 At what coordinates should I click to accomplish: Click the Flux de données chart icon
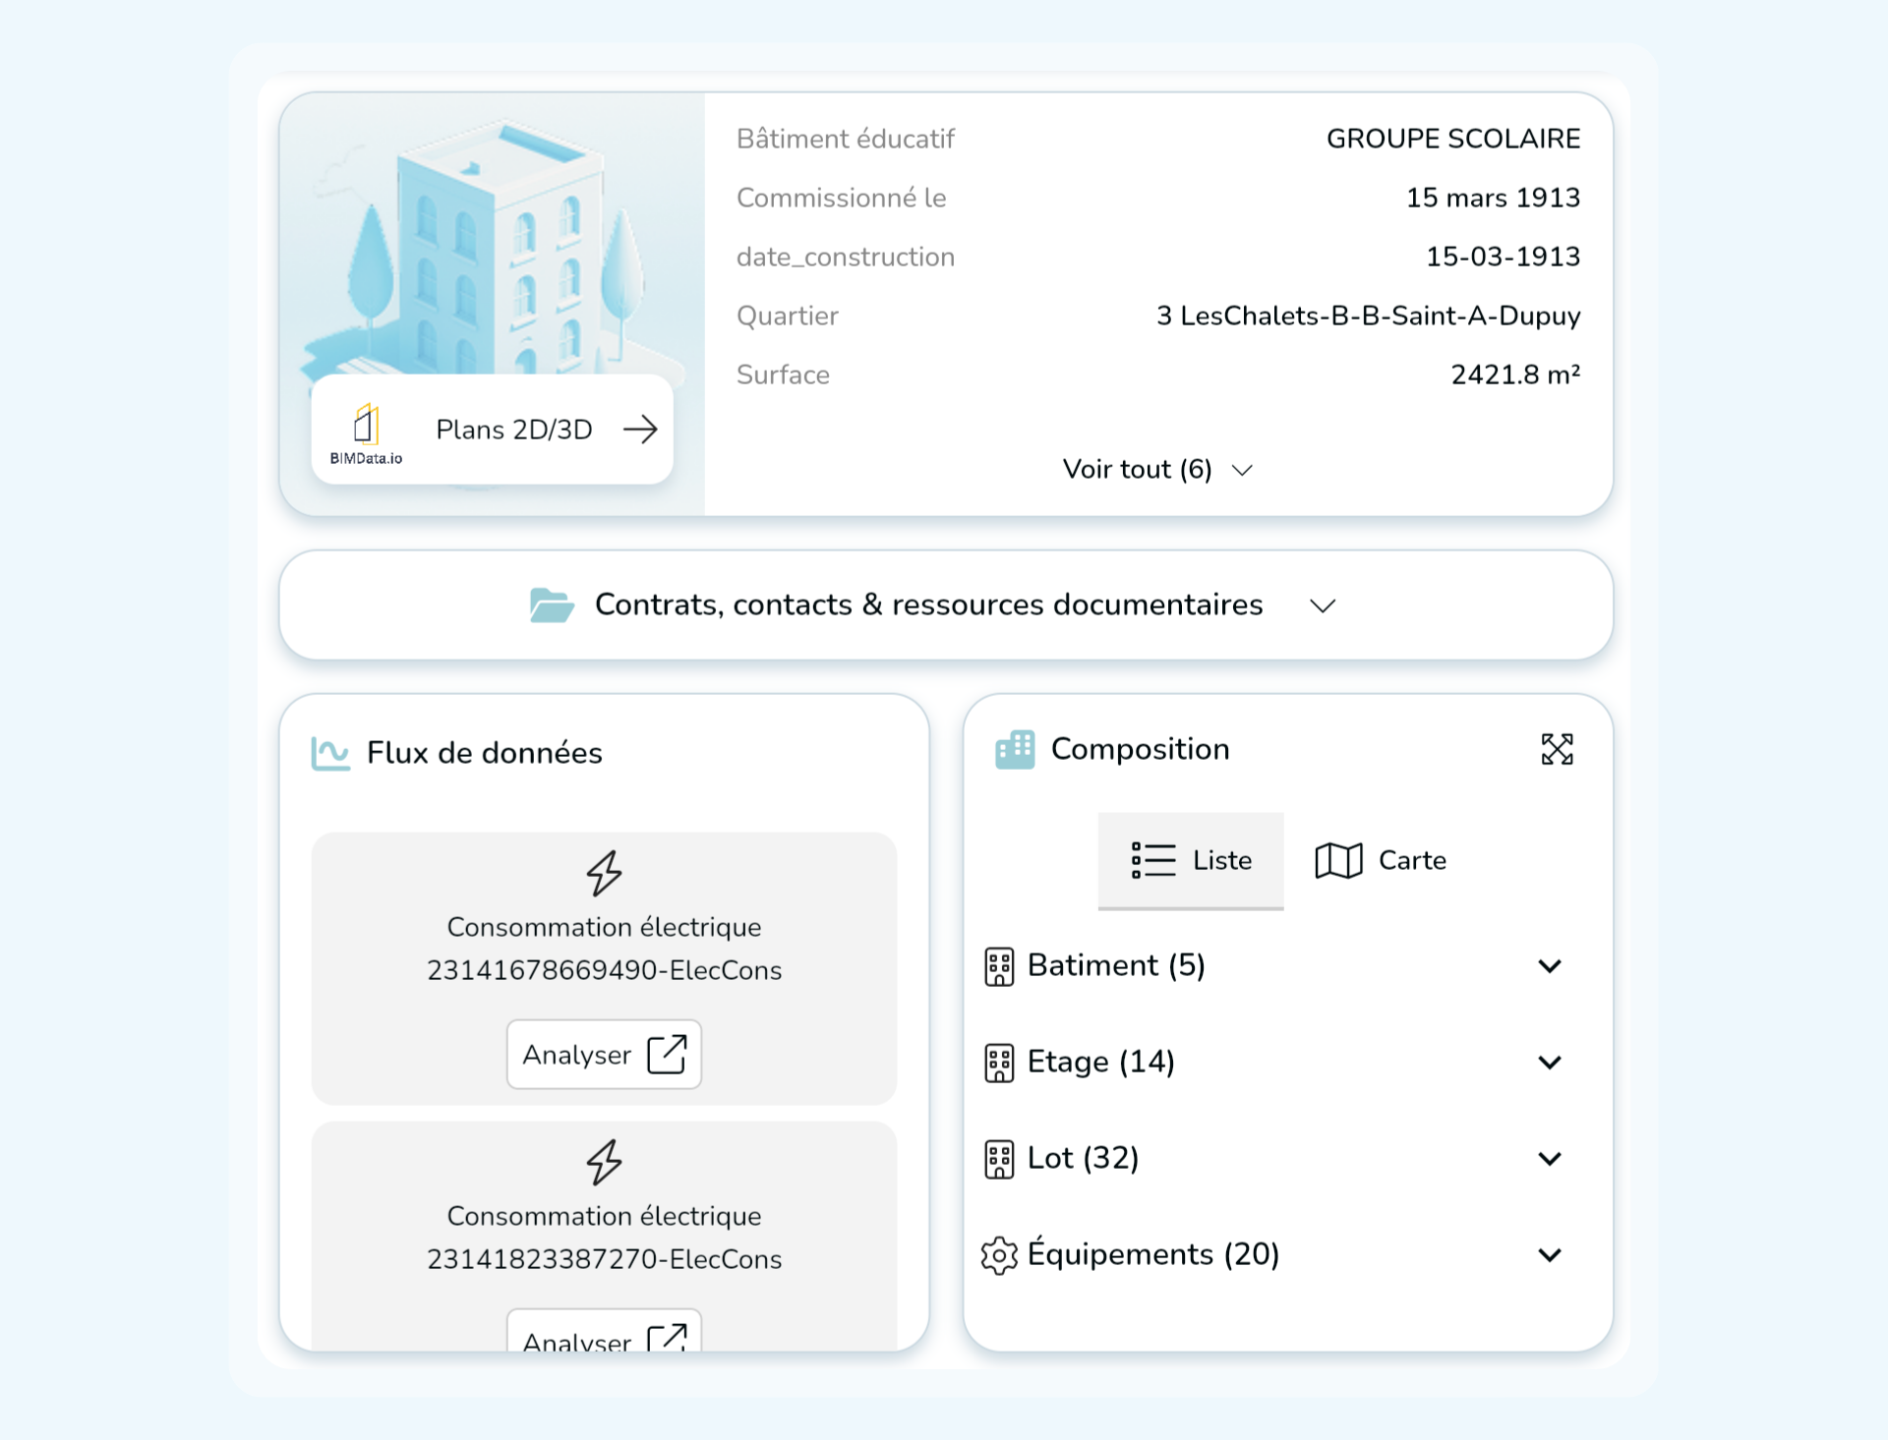(x=330, y=754)
